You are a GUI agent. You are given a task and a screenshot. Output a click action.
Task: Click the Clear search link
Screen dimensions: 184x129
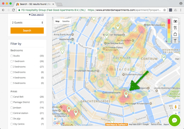pos(37,14)
